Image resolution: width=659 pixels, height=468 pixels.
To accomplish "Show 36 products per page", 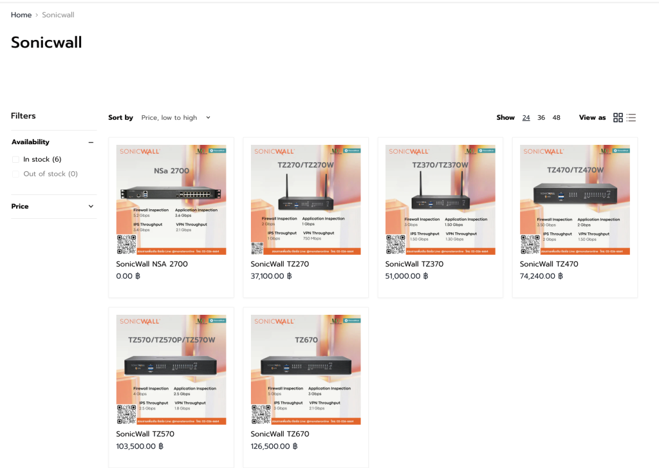I will [541, 118].
